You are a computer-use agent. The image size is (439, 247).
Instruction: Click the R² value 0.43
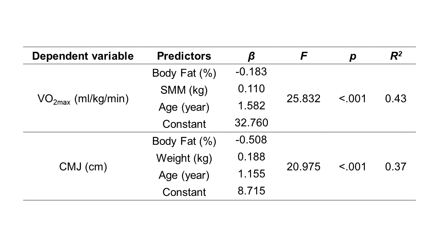pyautogui.click(x=395, y=99)
